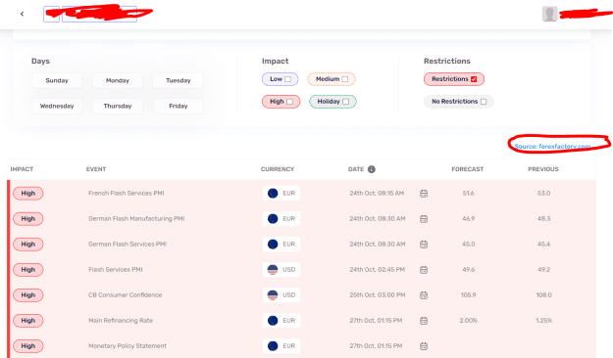Image resolution: width=613 pixels, height=358 pixels.
Task: Click calendar icon for German Flash Manufacturing PMI
Action: click(424, 219)
